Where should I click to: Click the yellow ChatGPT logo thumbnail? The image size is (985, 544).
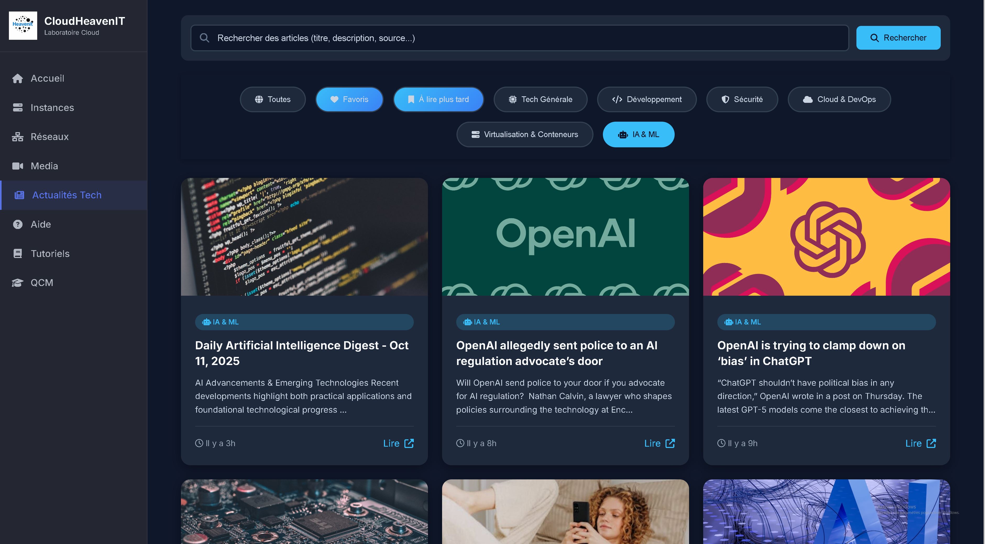827,237
